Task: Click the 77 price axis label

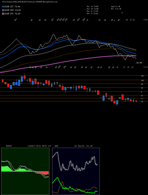Action: pos(142,99)
